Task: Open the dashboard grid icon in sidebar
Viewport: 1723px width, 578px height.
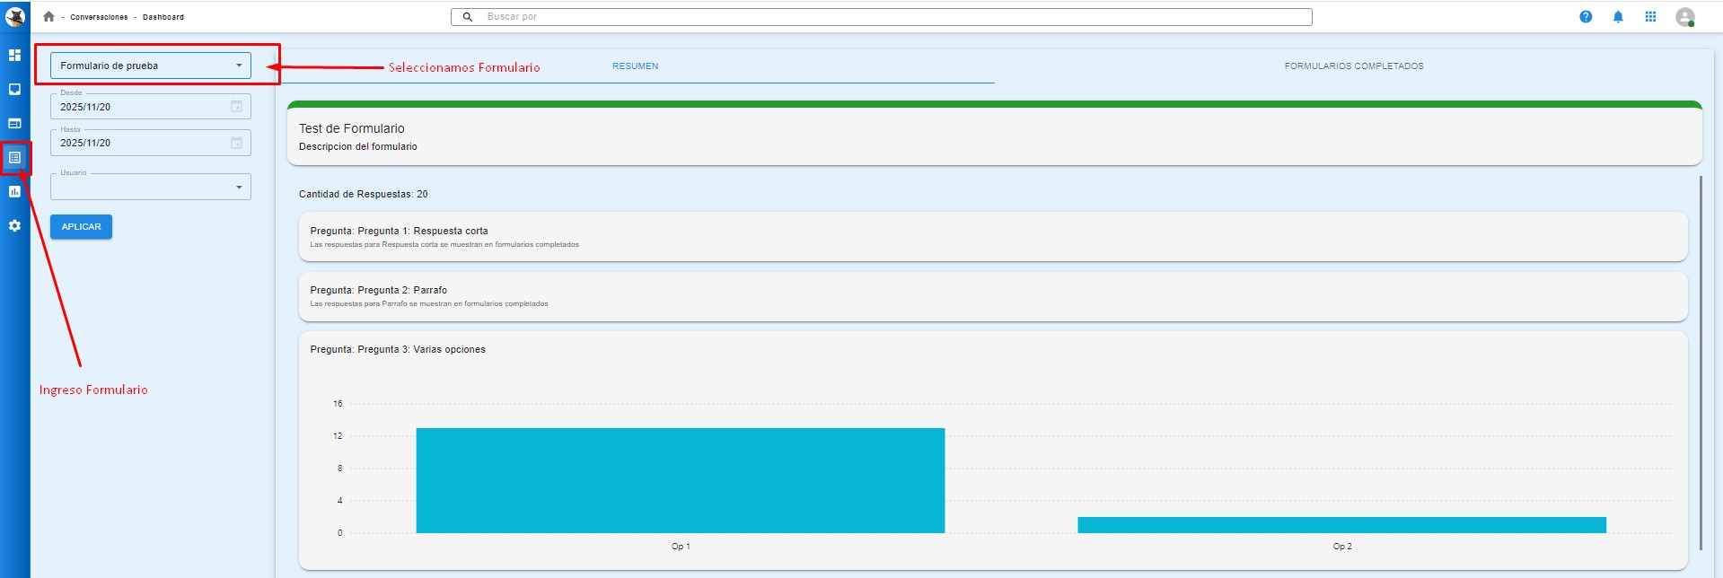Action: [x=14, y=55]
